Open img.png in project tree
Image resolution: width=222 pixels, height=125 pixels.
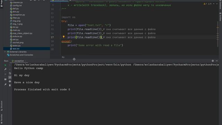tap(16, 21)
